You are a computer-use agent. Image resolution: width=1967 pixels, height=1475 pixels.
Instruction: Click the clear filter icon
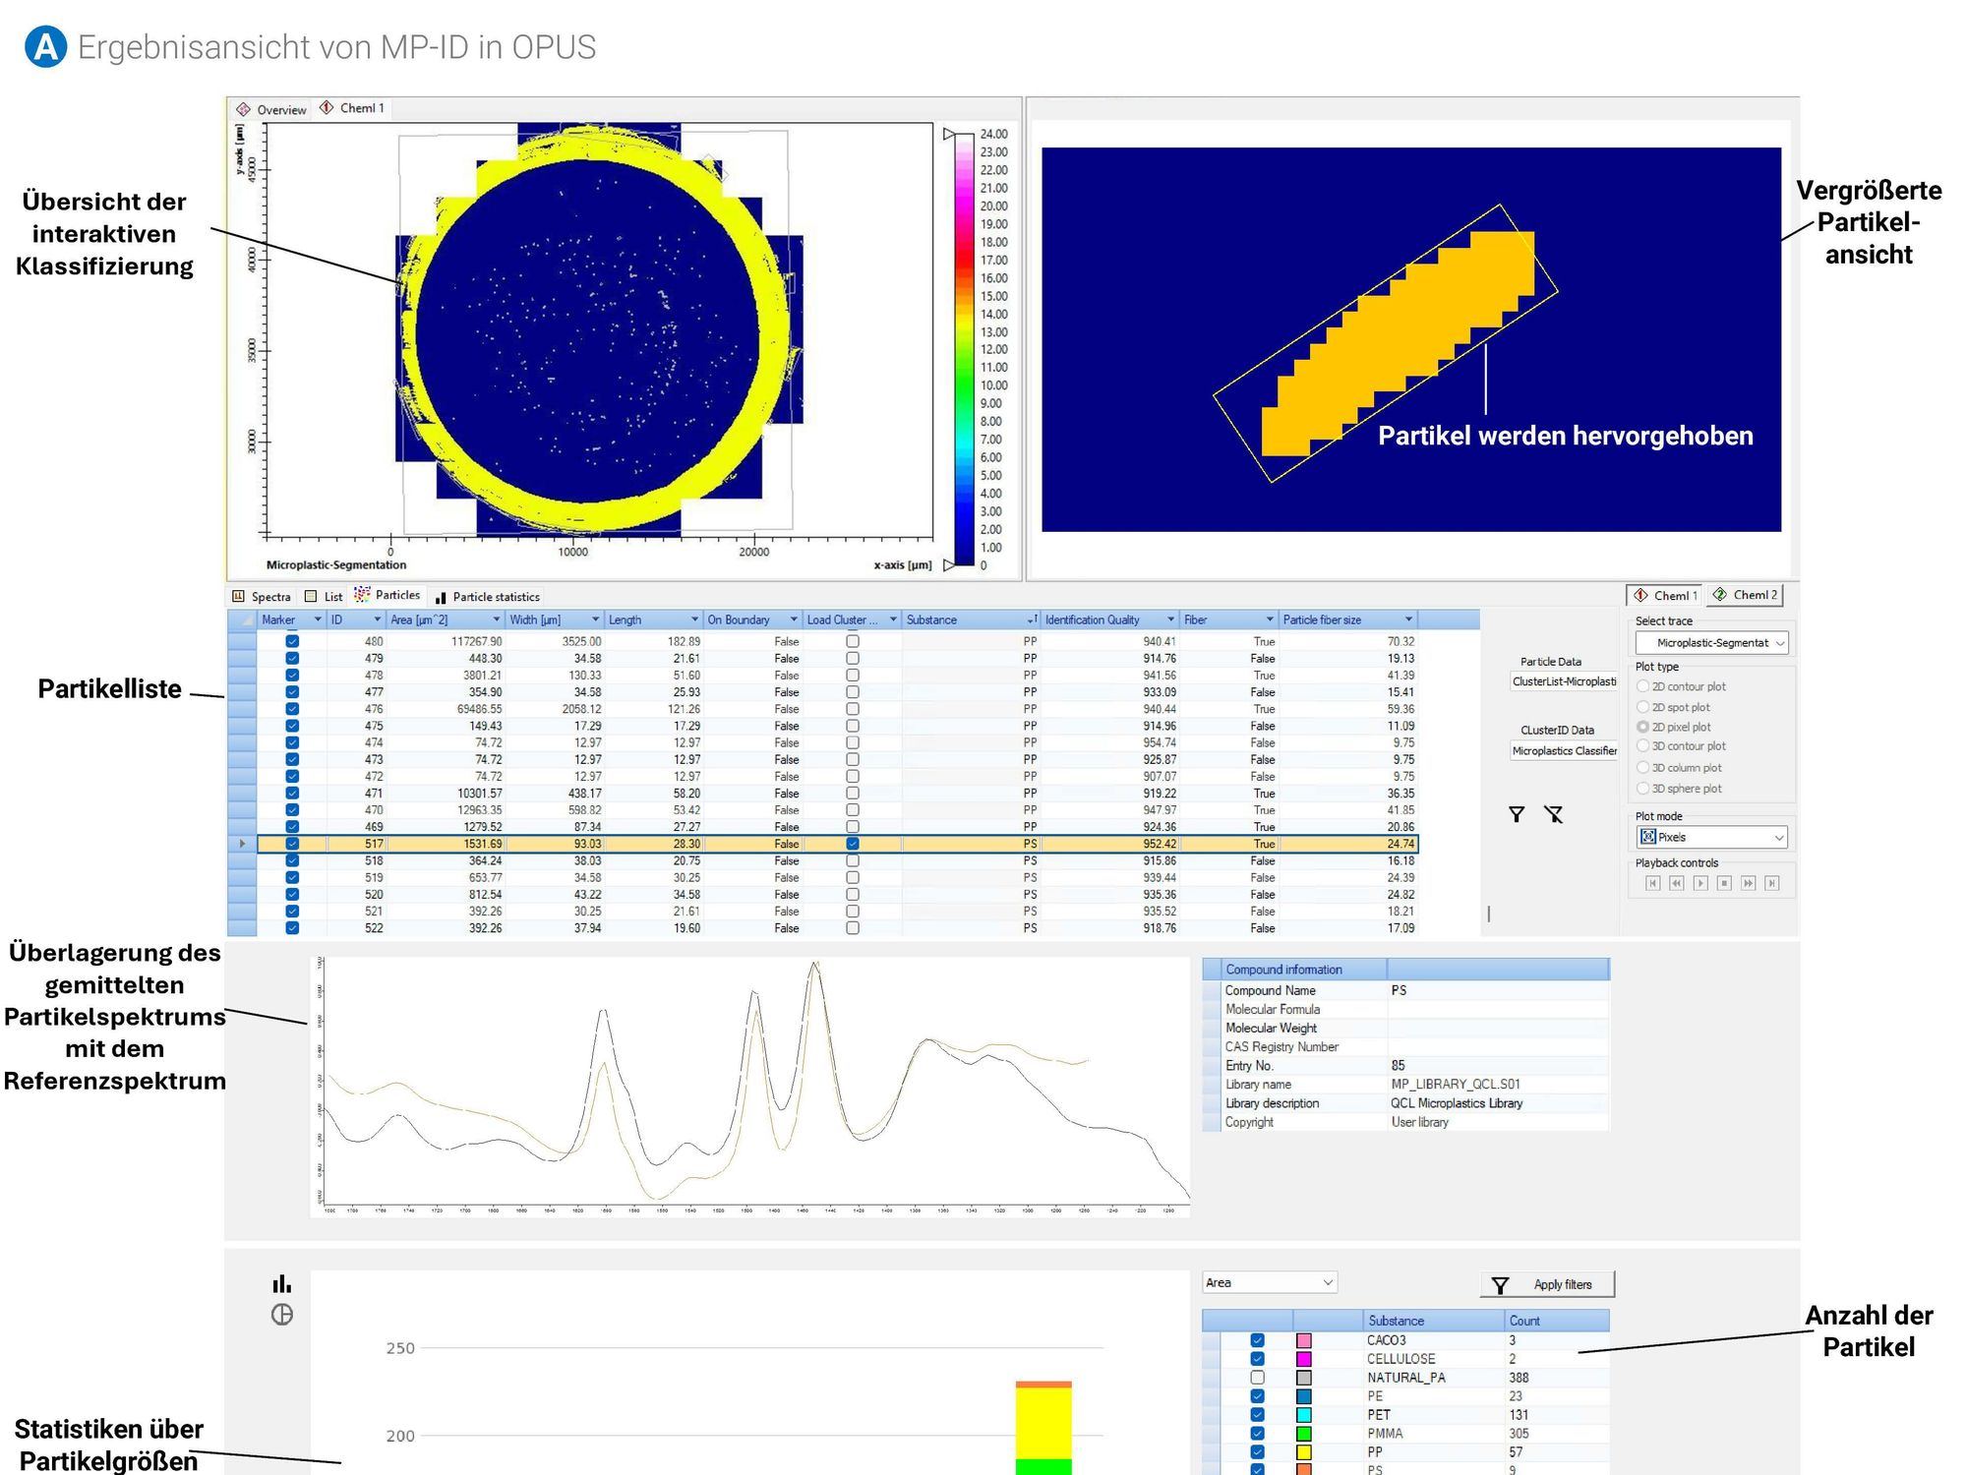tap(1553, 814)
